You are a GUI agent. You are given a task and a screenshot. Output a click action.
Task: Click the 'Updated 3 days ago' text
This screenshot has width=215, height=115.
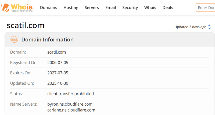click(x=190, y=27)
